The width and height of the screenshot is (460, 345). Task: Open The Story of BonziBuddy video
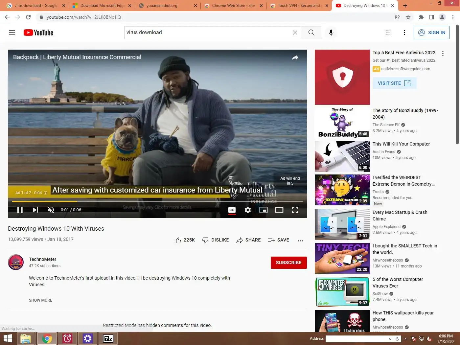[405, 114]
